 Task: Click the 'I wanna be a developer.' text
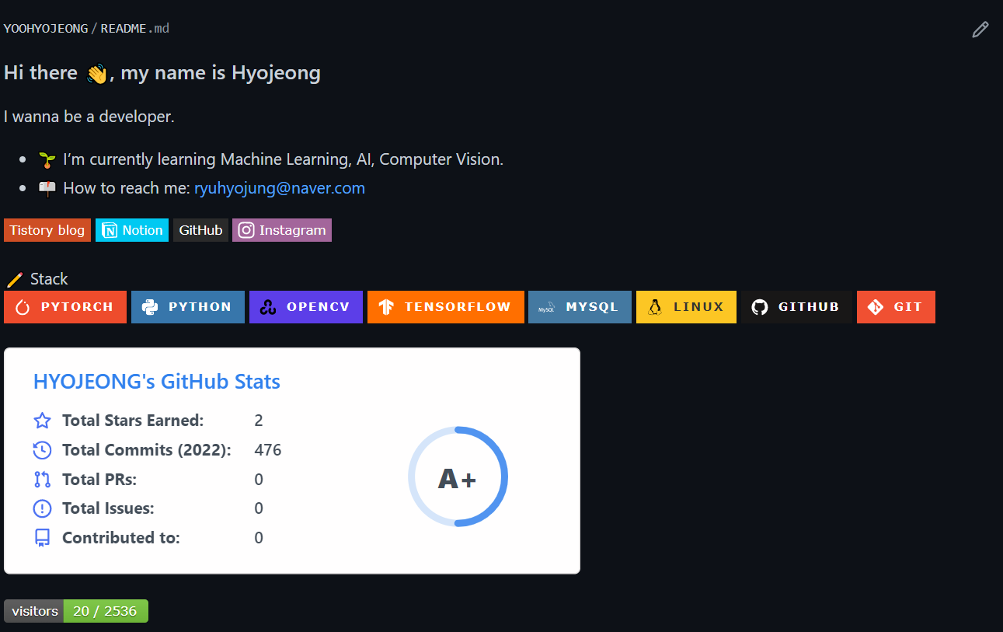point(89,117)
